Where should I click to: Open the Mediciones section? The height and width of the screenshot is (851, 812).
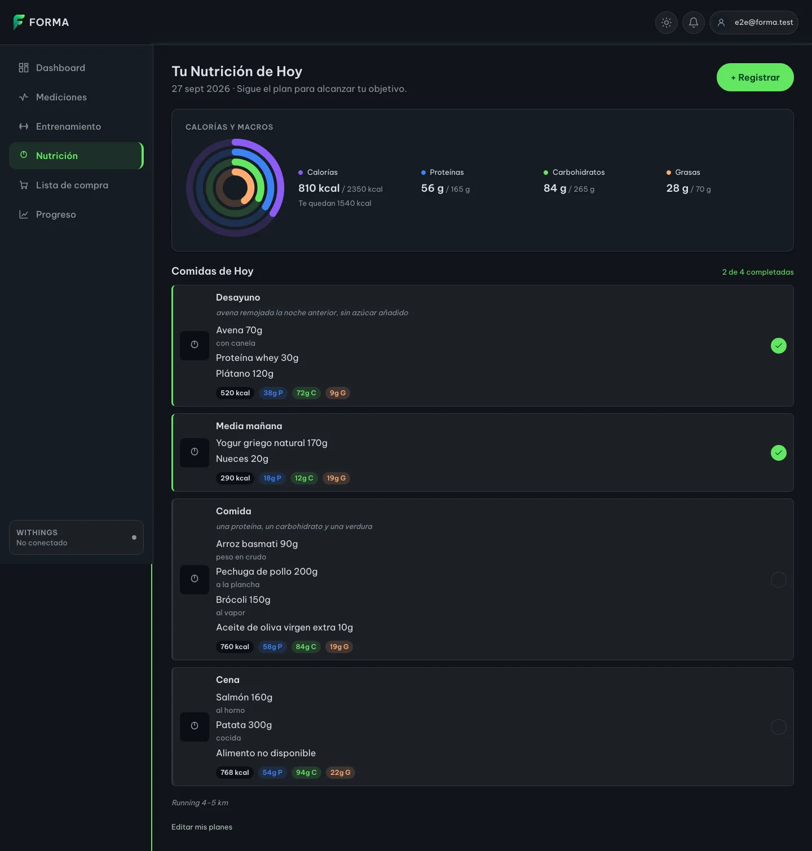point(76,97)
